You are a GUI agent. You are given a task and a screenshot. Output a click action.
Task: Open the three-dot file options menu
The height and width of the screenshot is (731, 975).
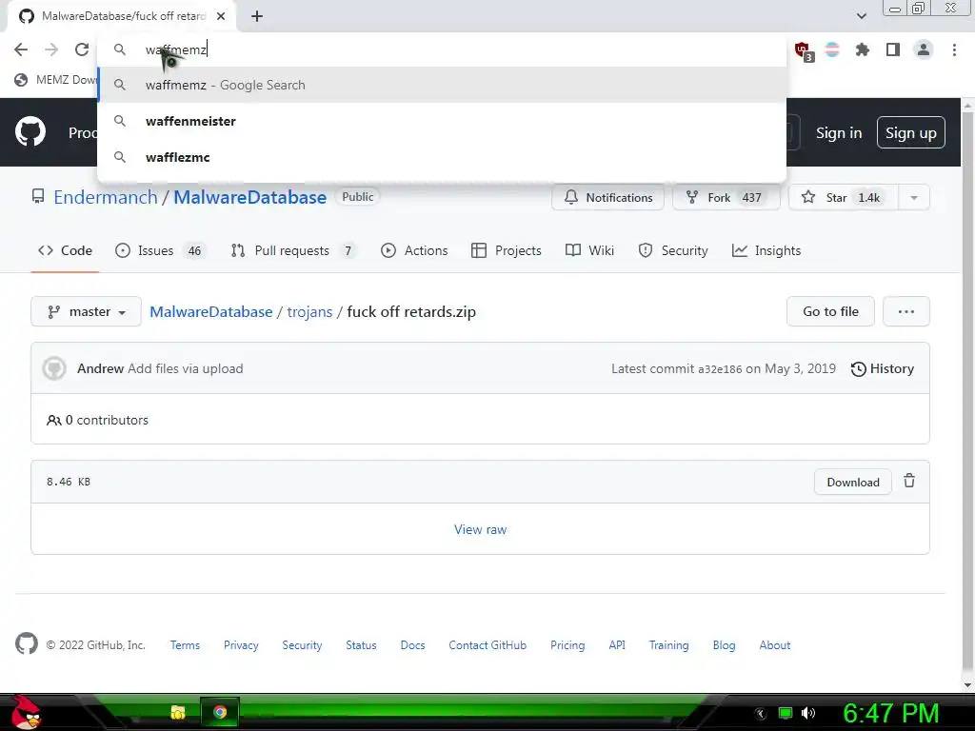906,311
